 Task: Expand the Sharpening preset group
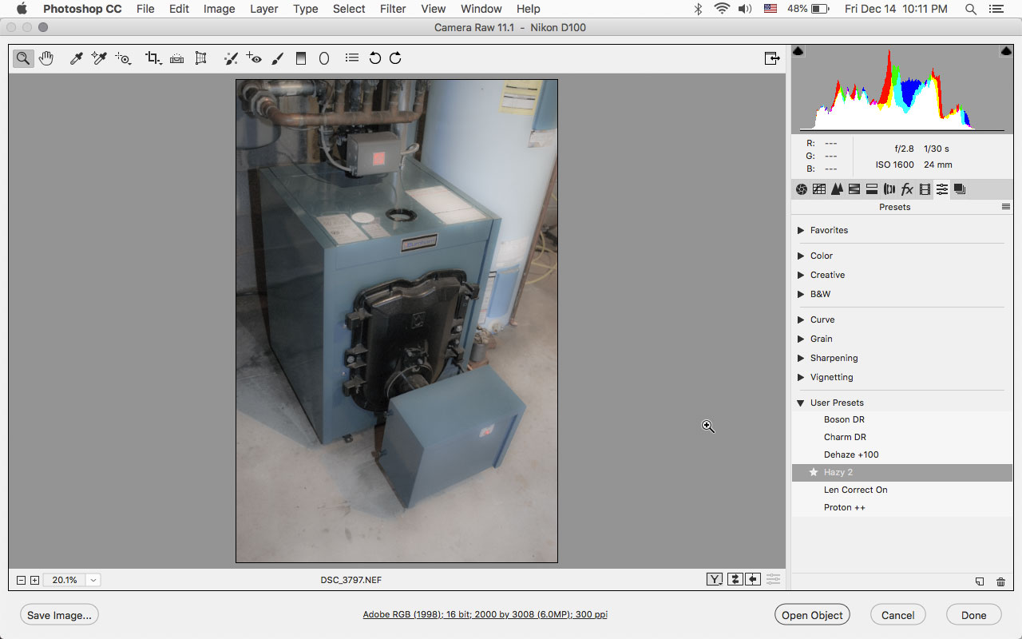coord(801,358)
